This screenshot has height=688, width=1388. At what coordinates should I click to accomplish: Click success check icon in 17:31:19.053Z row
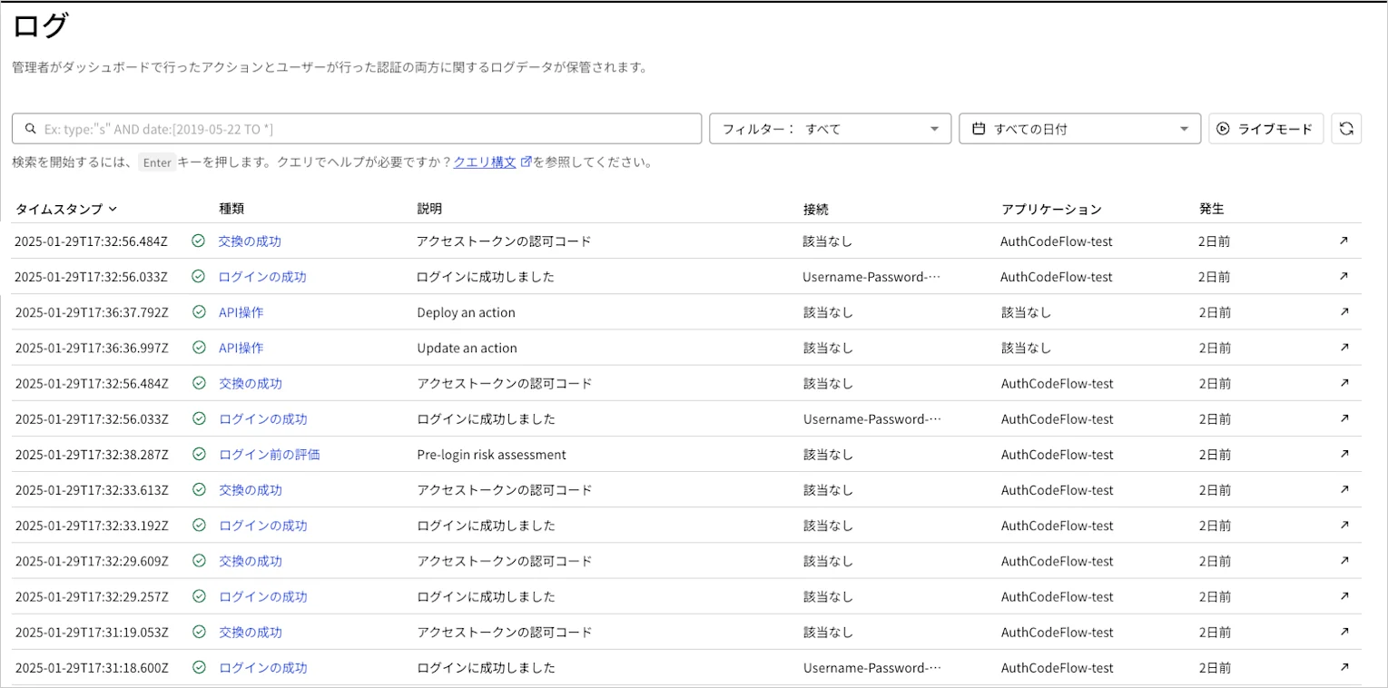pos(199,632)
